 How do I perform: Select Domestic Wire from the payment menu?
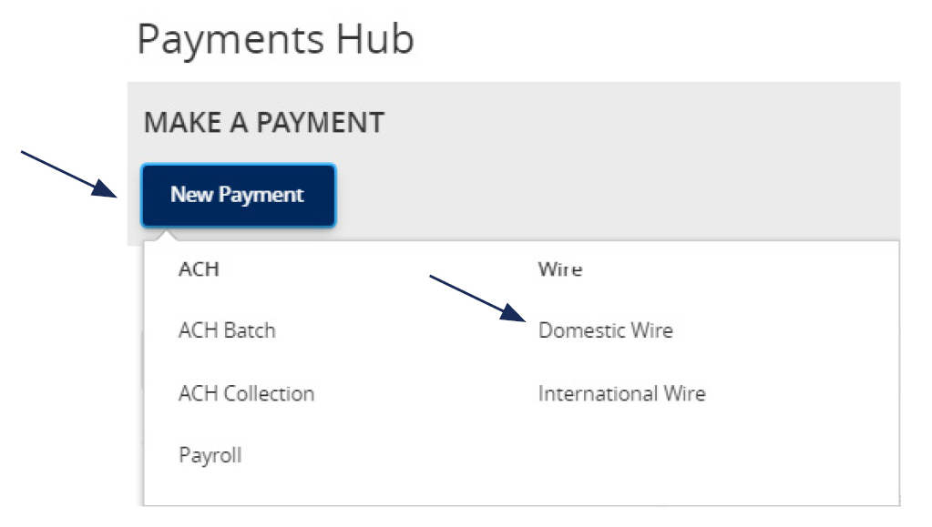(x=607, y=330)
